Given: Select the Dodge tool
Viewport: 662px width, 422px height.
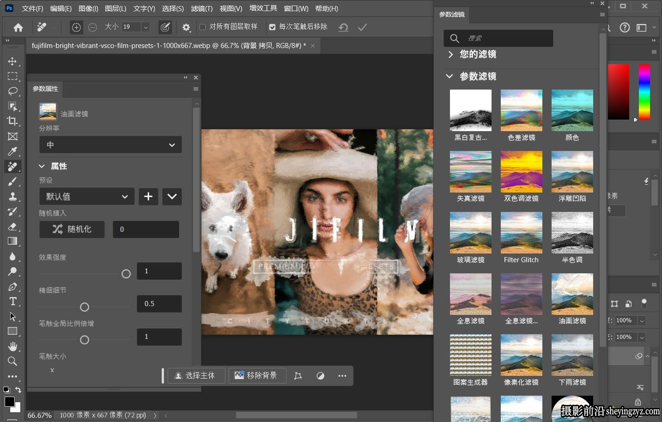Looking at the screenshot, I should pos(12,271).
